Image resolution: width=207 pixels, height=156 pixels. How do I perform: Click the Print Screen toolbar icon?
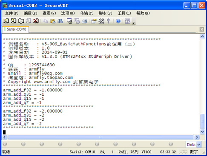pyautogui.click(x=69, y=21)
